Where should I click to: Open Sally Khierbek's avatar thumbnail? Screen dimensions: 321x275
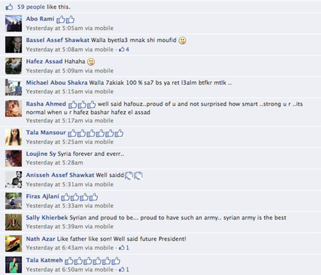click(14, 222)
